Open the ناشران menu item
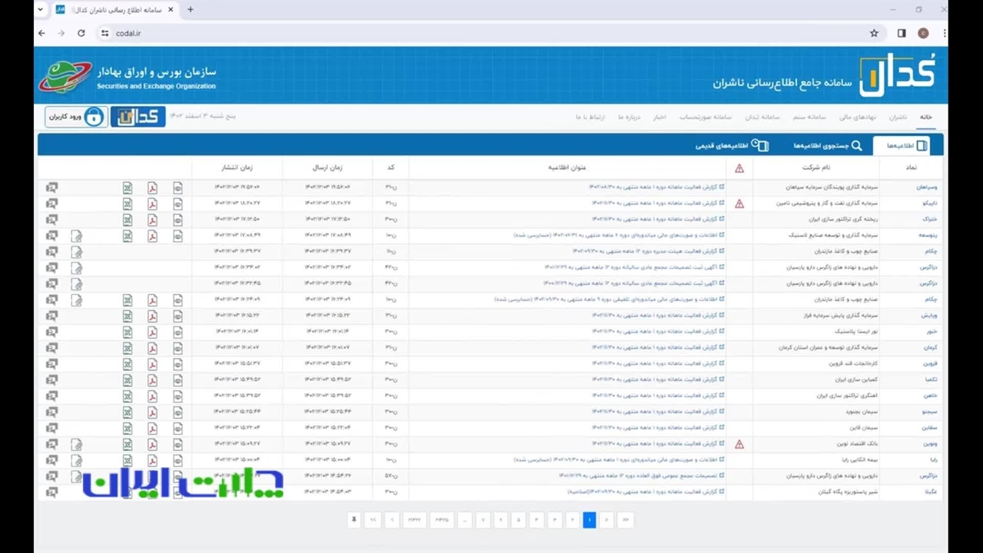This screenshot has width=983, height=553. click(x=898, y=117)
